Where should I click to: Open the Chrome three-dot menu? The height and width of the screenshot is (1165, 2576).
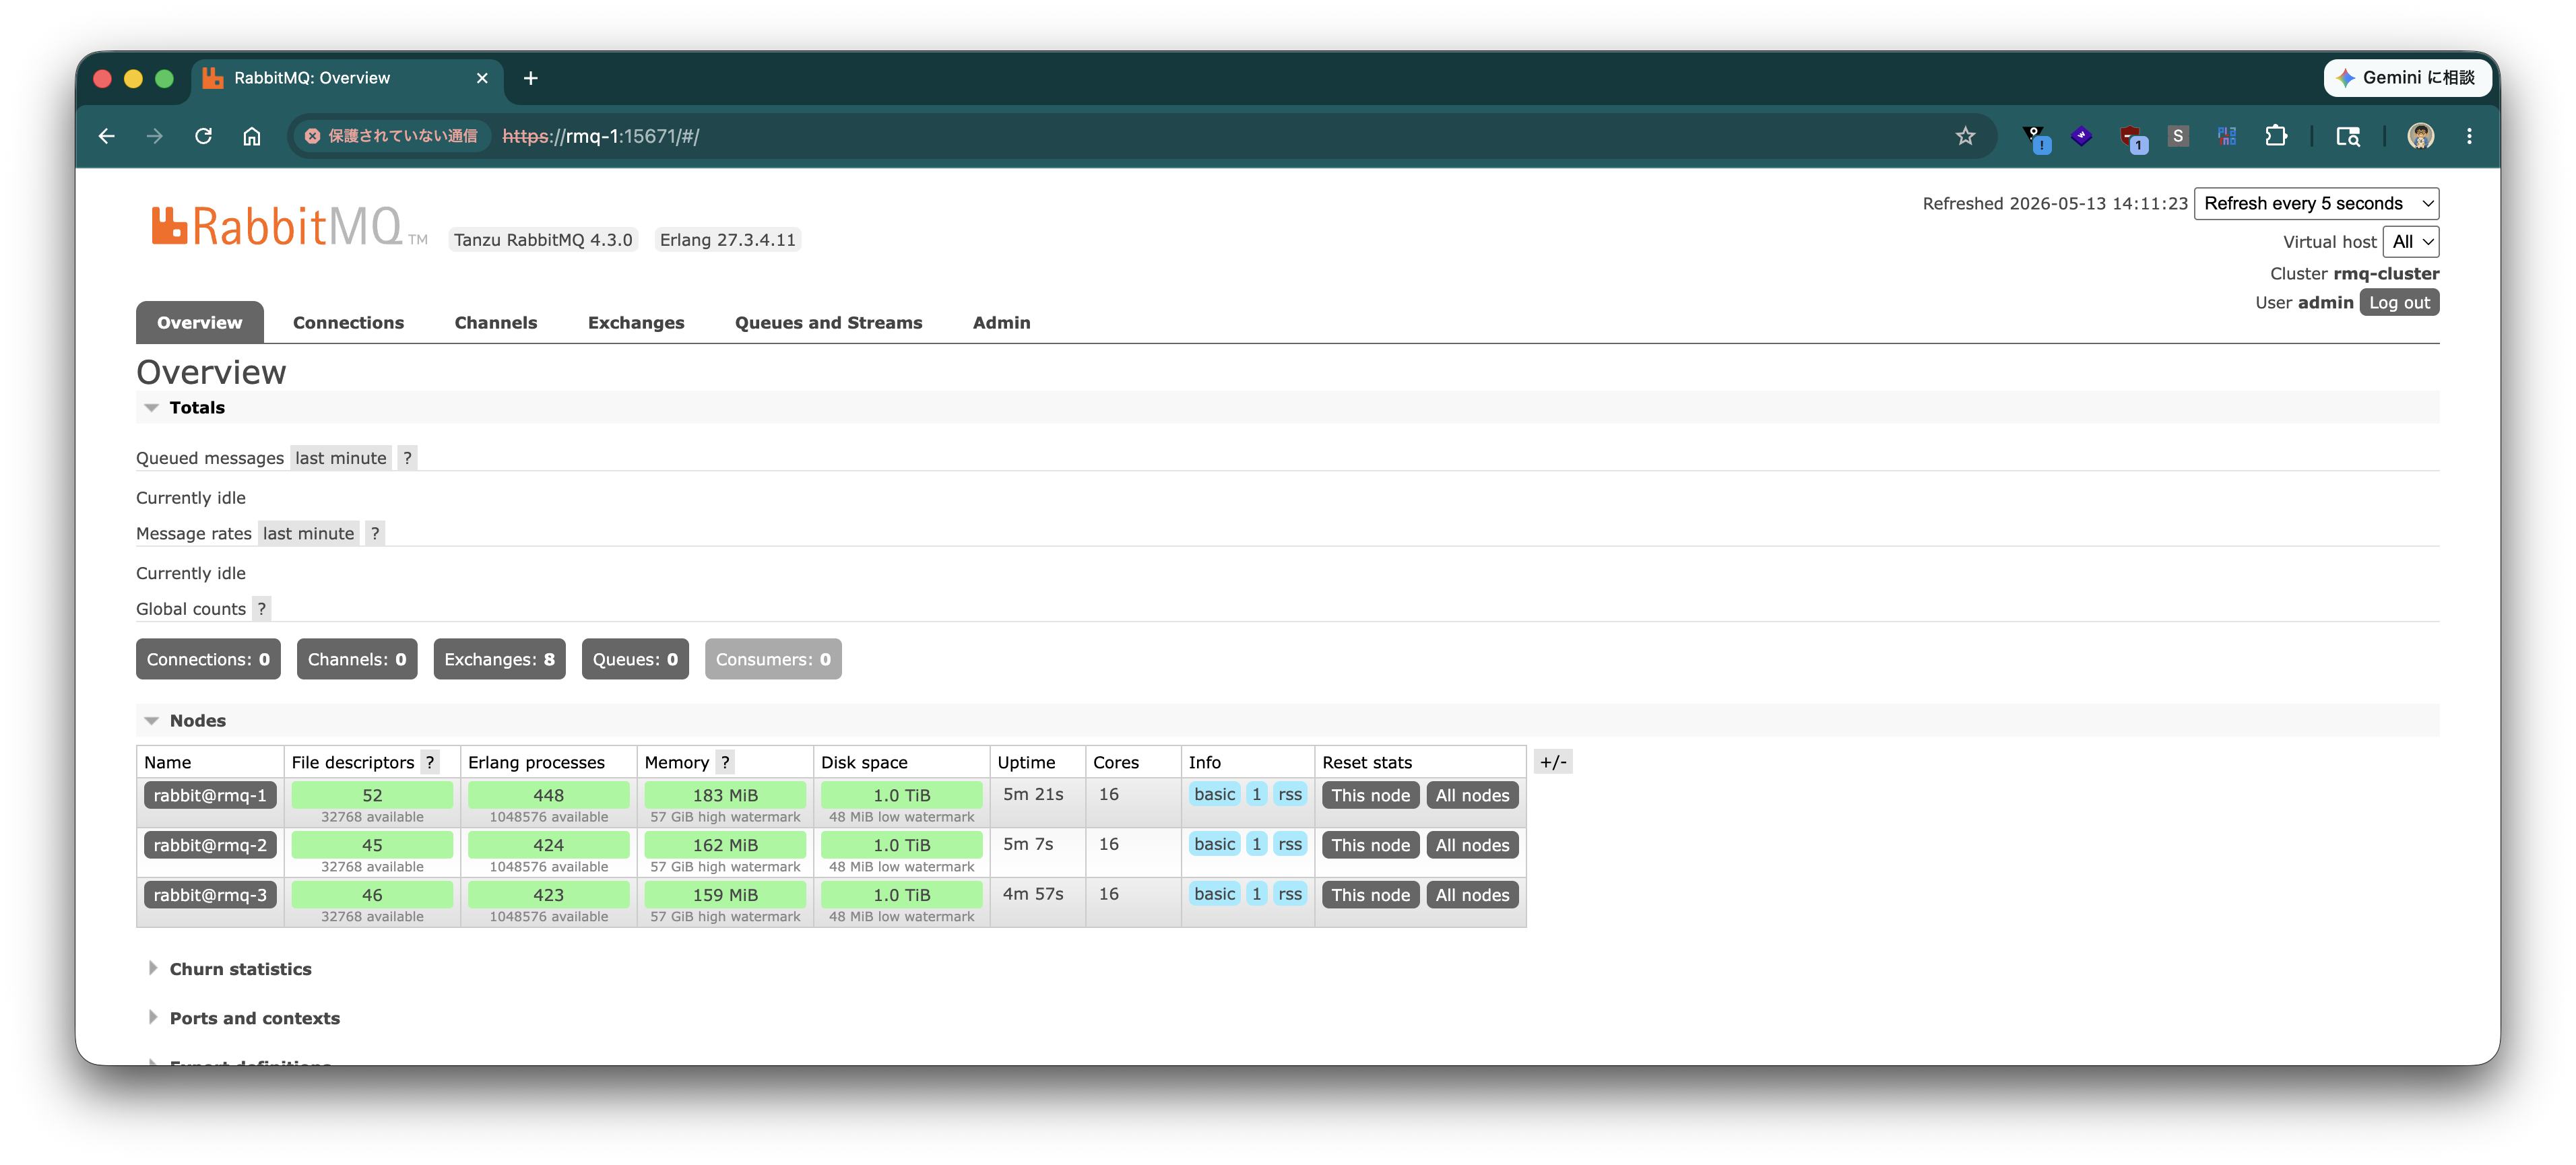click(2469, 136)
